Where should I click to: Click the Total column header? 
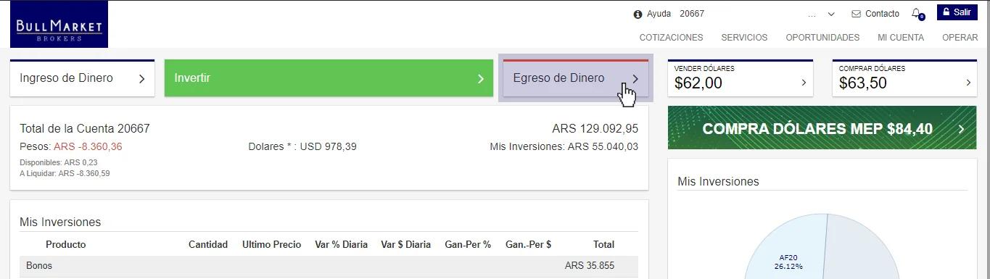tap(603, 244)
